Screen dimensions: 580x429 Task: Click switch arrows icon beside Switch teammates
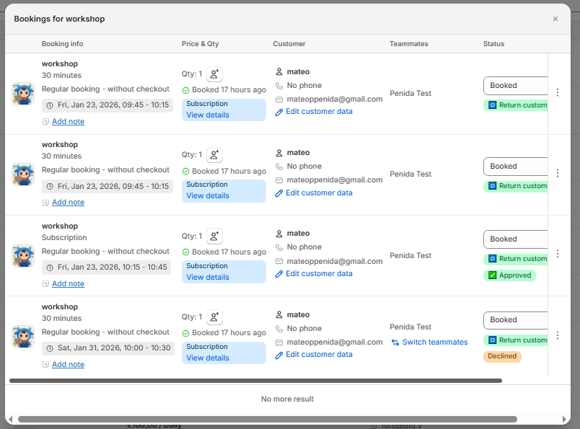point(395,342)
